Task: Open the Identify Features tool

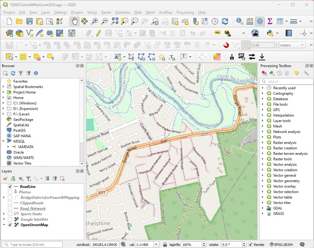Action: point(240,21)
